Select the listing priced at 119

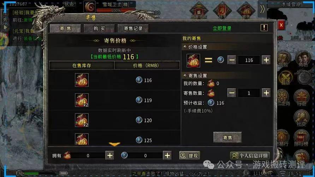pyautogui.click(x=114, y=100)
